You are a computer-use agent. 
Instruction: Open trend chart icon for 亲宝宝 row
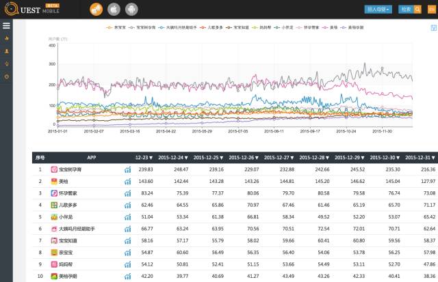[x=128, y=253]
